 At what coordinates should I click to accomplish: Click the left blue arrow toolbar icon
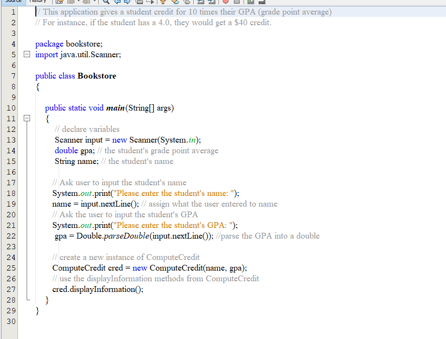[117, 2]
